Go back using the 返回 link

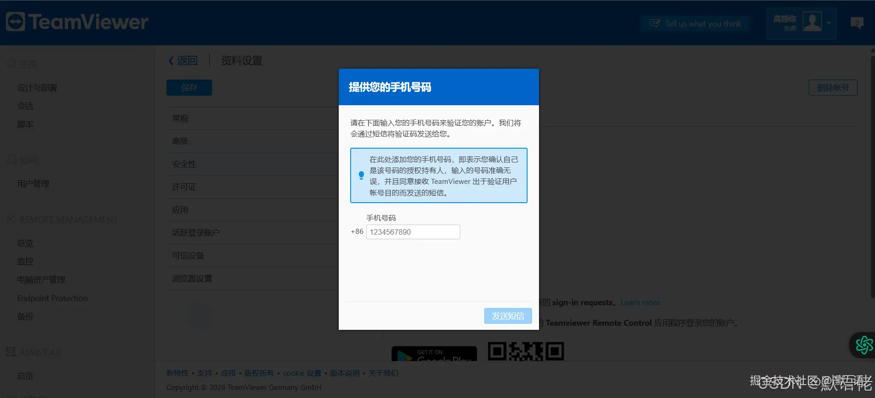(x=183, y=60)
